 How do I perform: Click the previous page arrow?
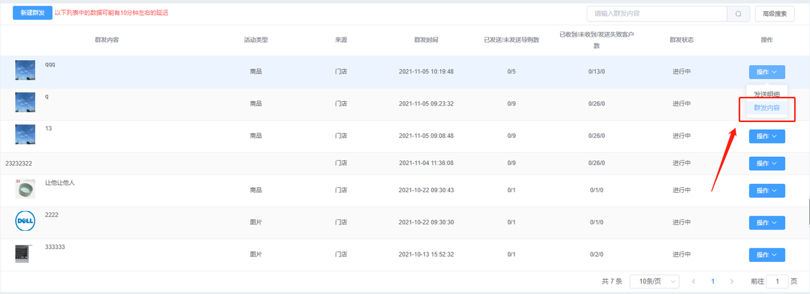(694, 281)
